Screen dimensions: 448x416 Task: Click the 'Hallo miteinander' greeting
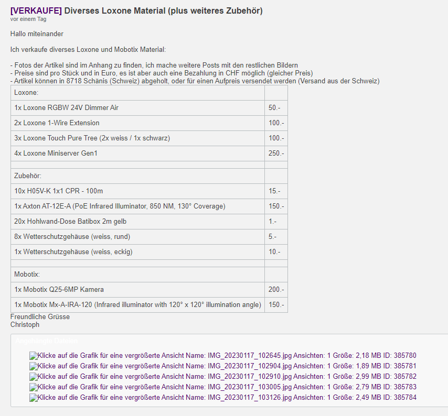[x=37, y=34]
